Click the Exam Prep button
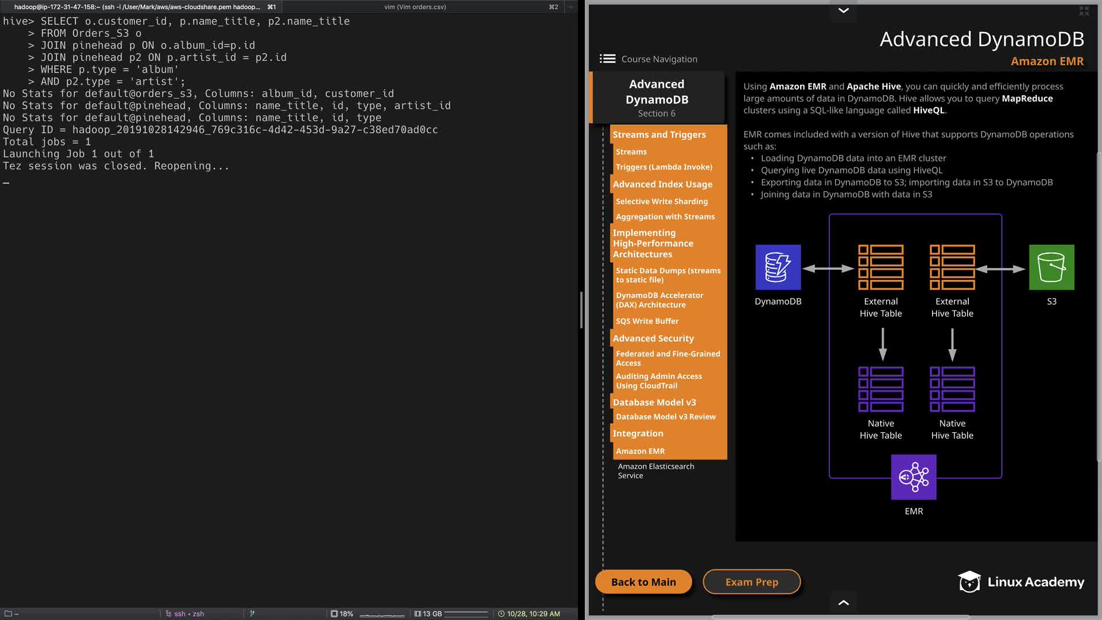 [751, 582]
